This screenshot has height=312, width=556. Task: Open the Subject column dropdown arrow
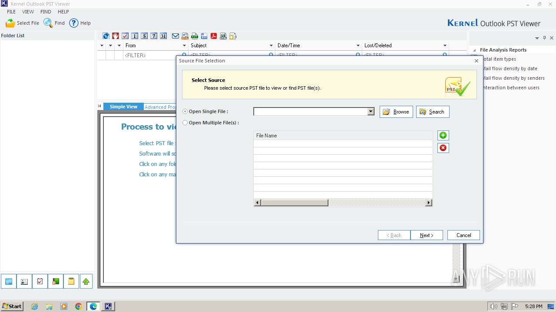point(271,45)
